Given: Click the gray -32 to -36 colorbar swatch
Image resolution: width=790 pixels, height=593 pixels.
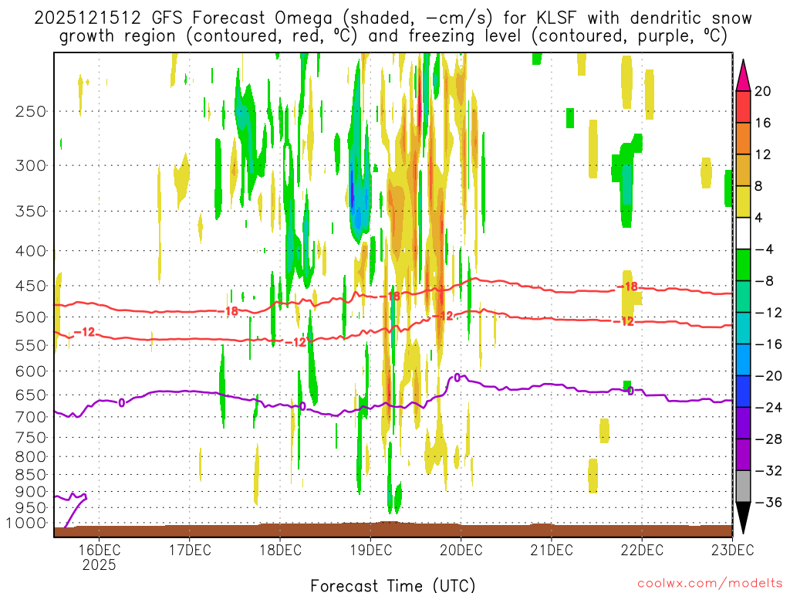Looking at the screenshot, I should 743,486.
